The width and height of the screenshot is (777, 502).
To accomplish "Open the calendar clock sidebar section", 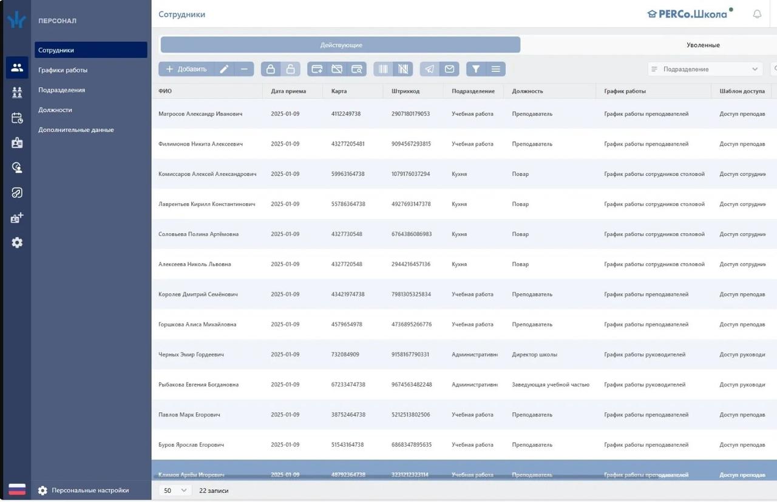I will 17,118.
